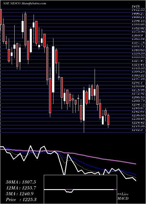Click the 1382.02 price axis label
The height and width of the screenshot is (204, 146).
[x=138, y=28]
